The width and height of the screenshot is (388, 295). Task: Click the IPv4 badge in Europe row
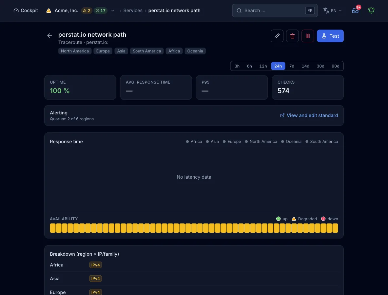[x=95, y=292]
